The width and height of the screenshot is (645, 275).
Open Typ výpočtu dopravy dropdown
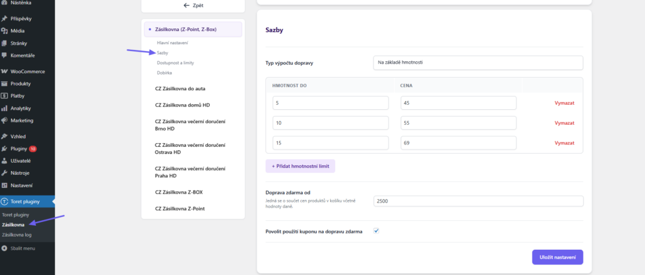tap(478, 62)
